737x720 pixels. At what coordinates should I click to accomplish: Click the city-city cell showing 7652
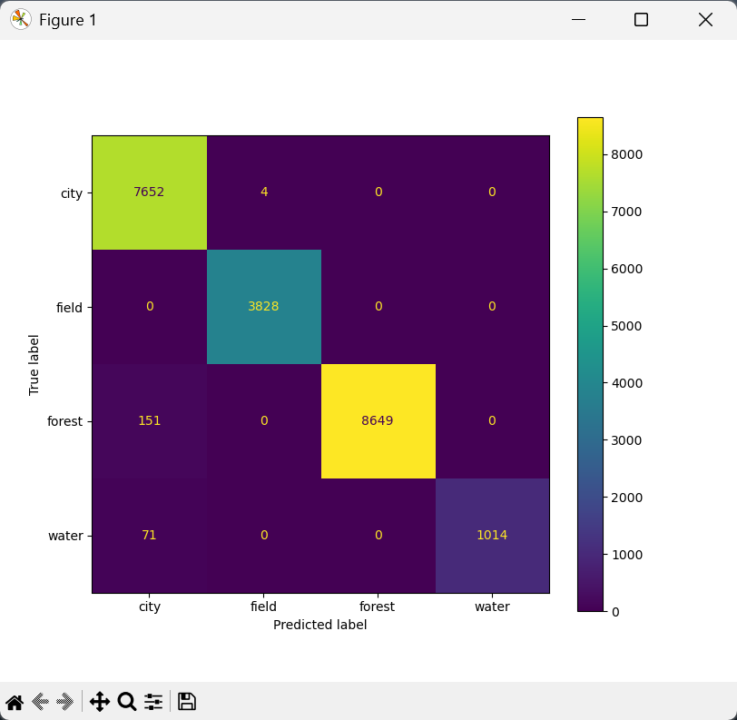[150, 192]
